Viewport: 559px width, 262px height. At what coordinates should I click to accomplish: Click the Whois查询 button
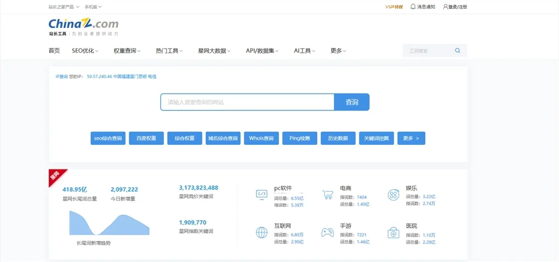261,138
